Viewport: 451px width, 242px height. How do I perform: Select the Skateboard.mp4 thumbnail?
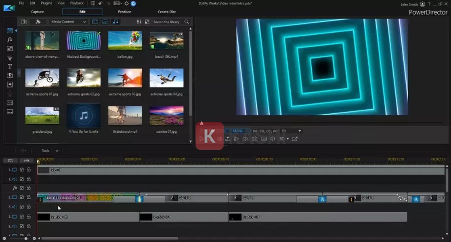pos(125,115)
